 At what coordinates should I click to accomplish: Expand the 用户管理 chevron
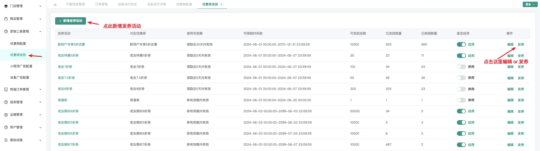(40, 128)
